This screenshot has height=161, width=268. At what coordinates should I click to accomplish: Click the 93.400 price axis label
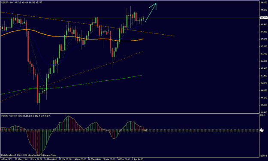264,112
